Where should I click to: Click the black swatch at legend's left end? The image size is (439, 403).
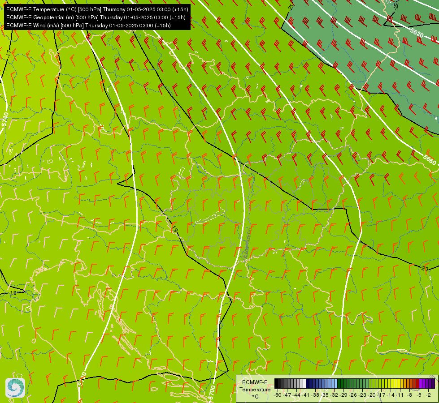point(276,383)
